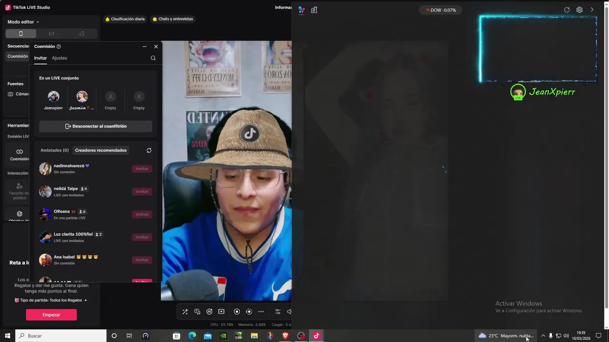
Task: Select the portrait phone layout mode
Action: tap(21, 34)
